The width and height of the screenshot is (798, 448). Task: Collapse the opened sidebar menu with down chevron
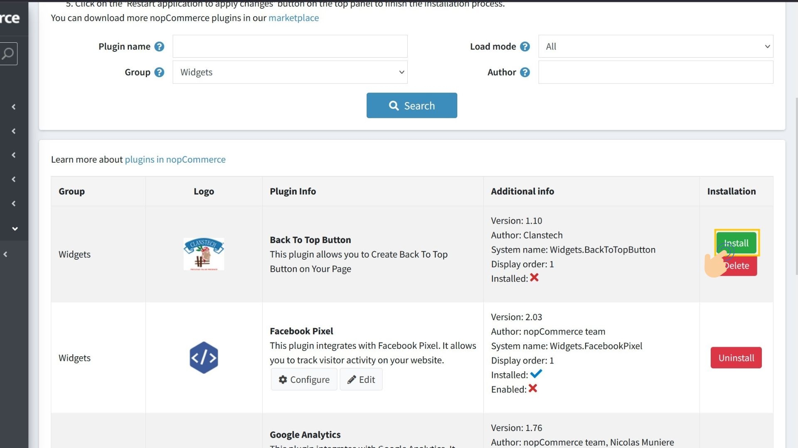coord(15,229)
